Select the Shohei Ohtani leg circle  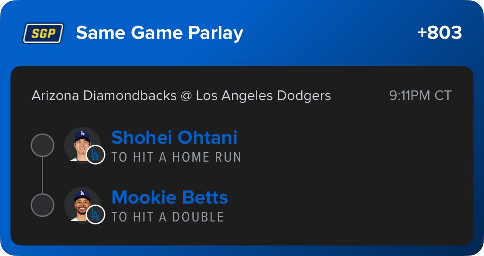[42, 145]
